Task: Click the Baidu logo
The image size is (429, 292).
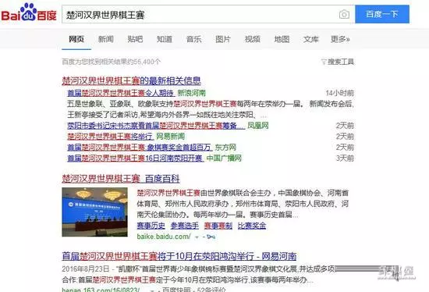Action: [x=29, y=12]
